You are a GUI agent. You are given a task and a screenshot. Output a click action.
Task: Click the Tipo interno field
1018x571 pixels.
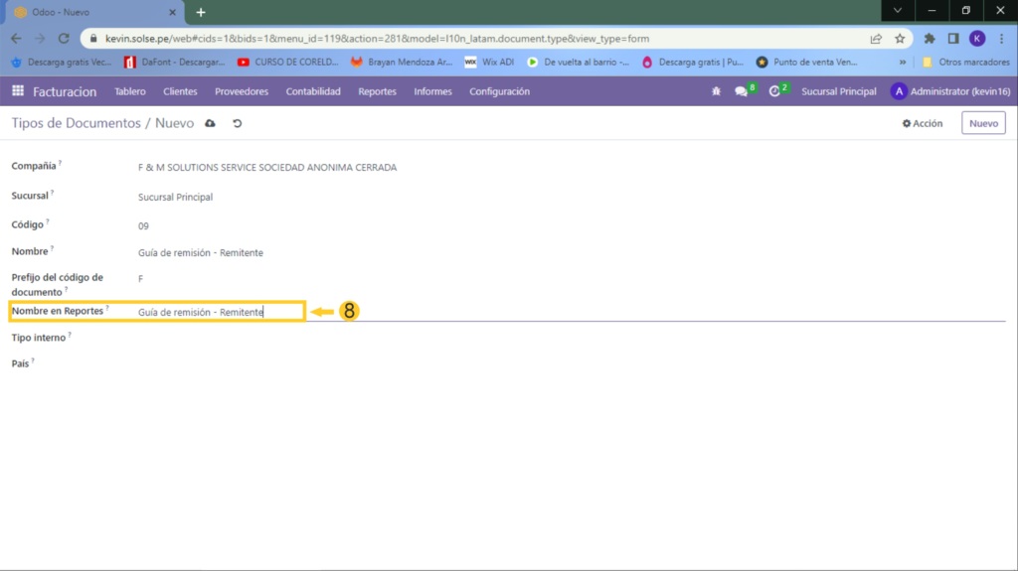coord(398,339)
